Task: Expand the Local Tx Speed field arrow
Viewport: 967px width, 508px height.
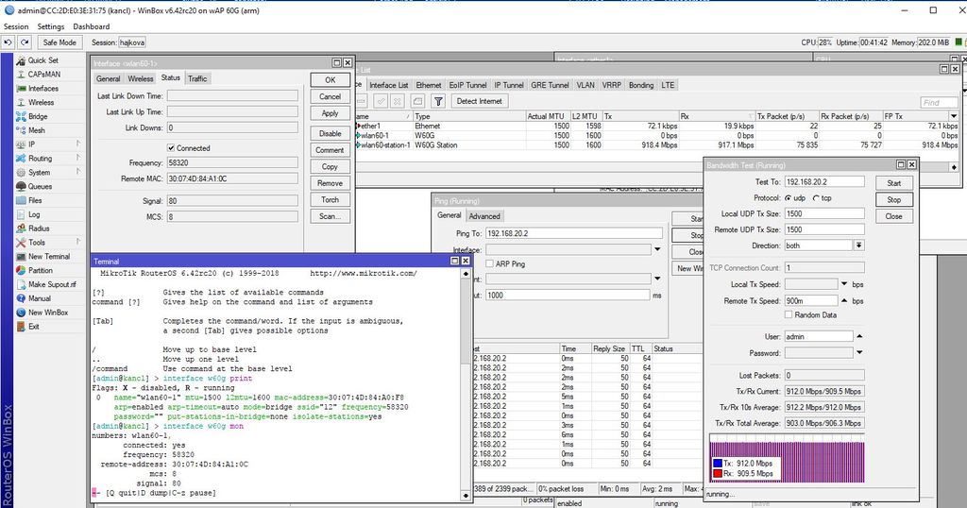Action: pos(844,284)
